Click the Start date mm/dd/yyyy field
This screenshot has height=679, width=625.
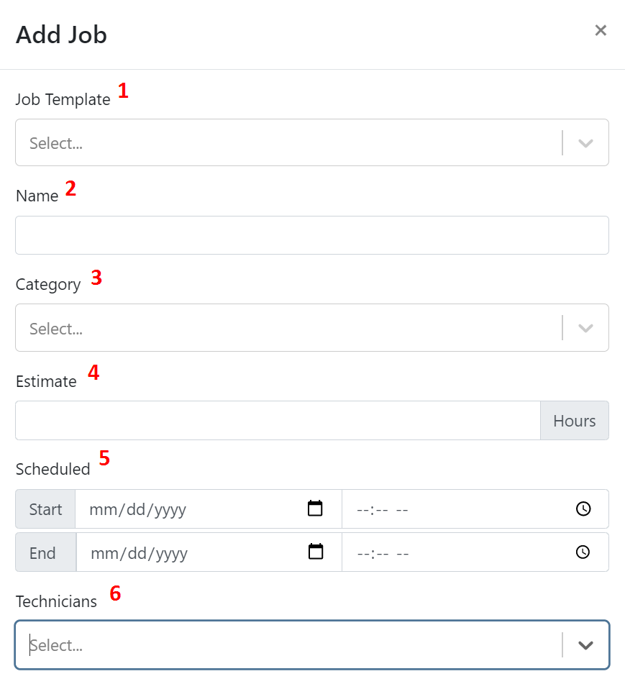[x=209, y=509]
